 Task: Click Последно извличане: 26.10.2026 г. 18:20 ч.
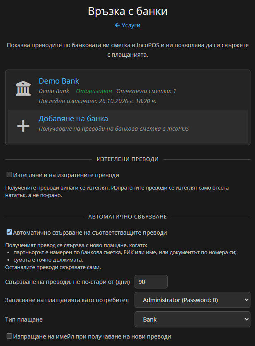pos(98,101)
